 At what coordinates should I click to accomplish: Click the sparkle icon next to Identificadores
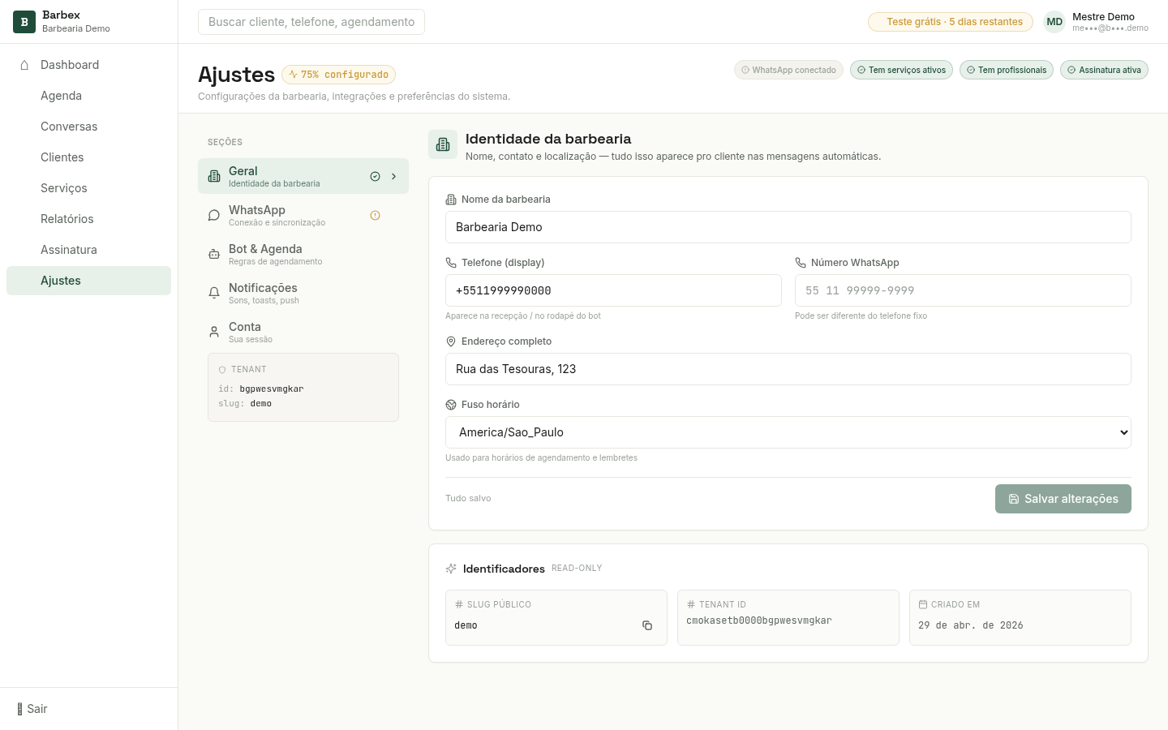pos(451,569)
